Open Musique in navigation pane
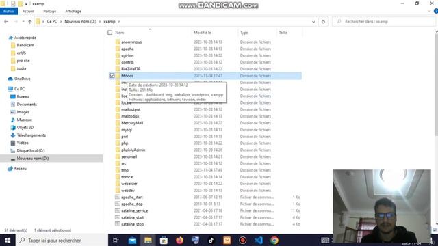This screenshot has width=438, height=246. [x=25, y=120]
